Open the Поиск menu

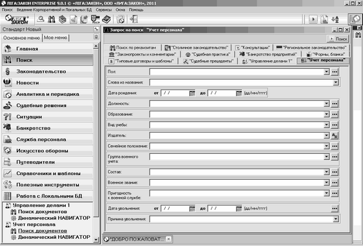tap(7, 10)
